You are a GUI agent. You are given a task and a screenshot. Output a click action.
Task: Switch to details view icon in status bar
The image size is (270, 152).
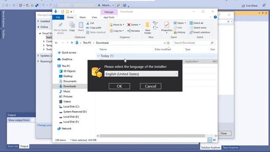(x=210, y=140)
